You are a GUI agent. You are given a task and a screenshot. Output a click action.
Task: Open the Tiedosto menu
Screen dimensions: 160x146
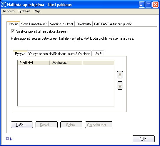9,11
